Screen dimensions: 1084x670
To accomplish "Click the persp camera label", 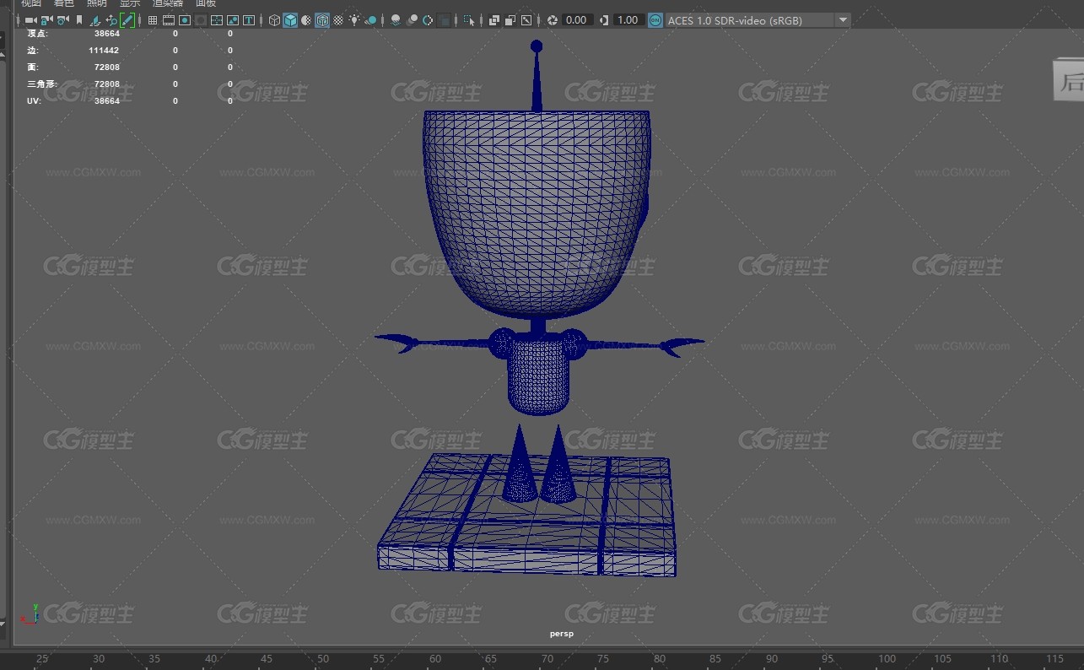I will coord(562,634).
